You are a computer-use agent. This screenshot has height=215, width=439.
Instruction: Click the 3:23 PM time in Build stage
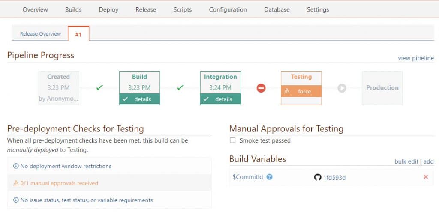pyautogui.click(x=139, y=87)
